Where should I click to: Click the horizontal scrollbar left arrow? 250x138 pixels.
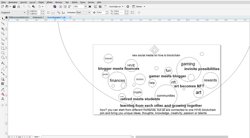click(133, 137)
